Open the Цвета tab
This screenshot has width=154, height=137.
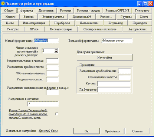144,17
